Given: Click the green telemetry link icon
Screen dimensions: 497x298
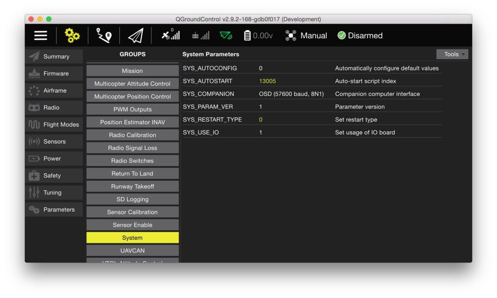Looking at the screenshot, I should [x=226, y=35].
